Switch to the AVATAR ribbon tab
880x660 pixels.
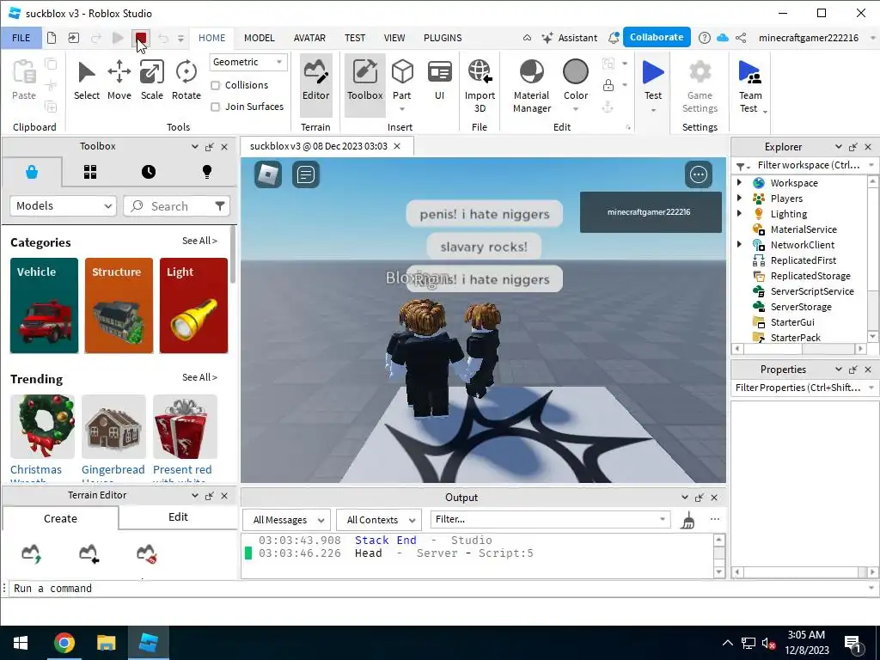[309, 38]
